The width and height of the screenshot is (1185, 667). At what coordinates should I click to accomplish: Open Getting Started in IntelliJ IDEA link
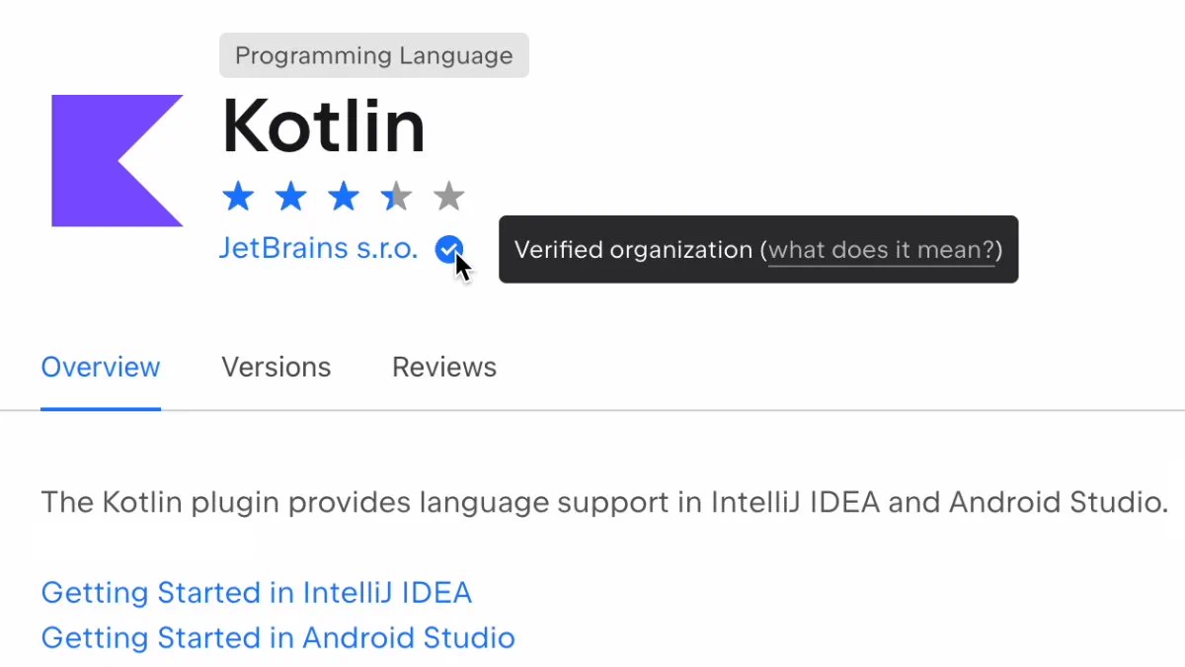(x=257, y=593)
